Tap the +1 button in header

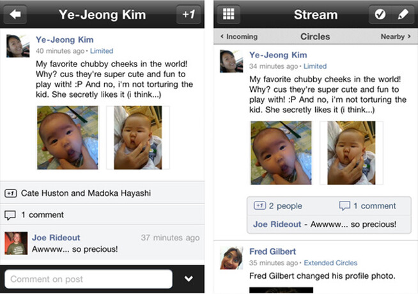[x=189, y=15]
